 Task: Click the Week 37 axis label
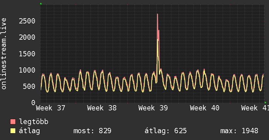point(51,108)
